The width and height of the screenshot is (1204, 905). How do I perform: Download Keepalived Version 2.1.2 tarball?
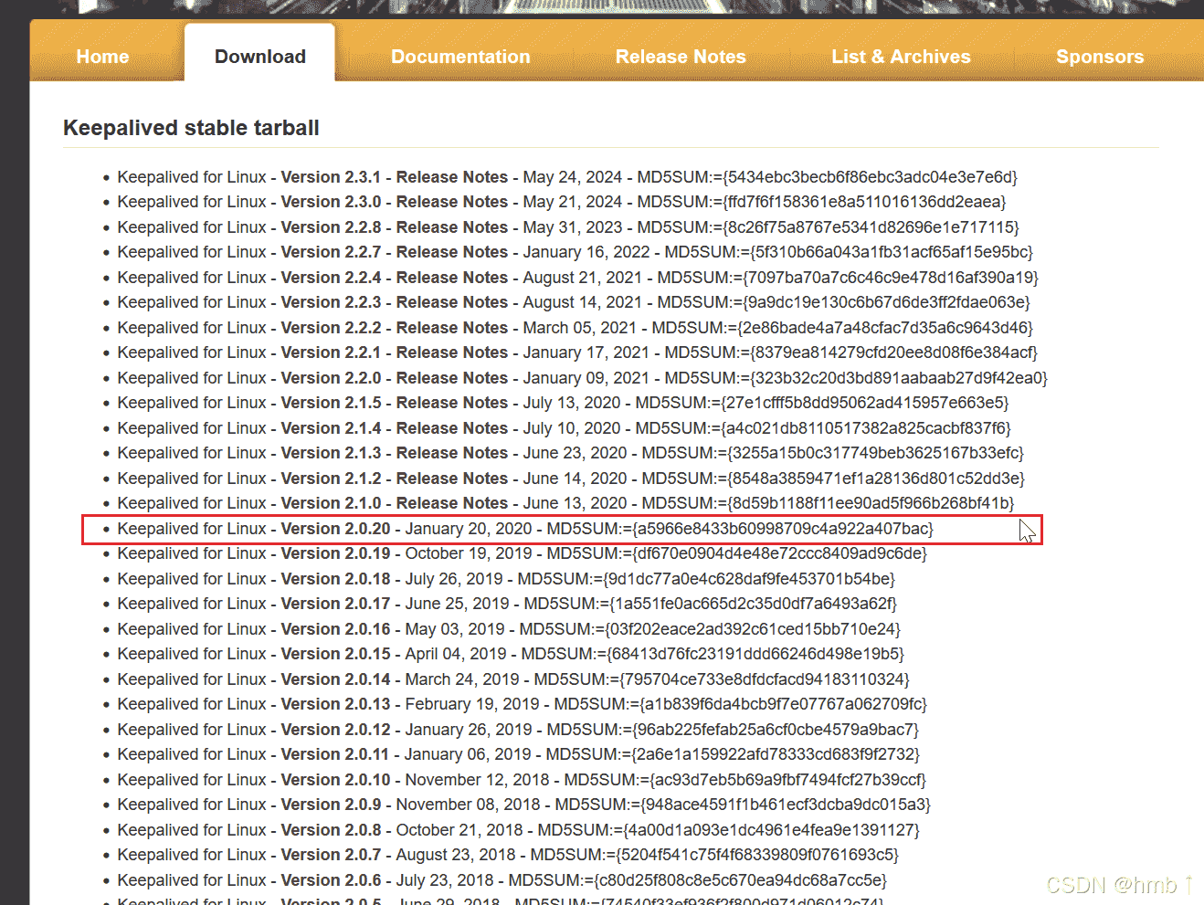(x=331, y=479)
